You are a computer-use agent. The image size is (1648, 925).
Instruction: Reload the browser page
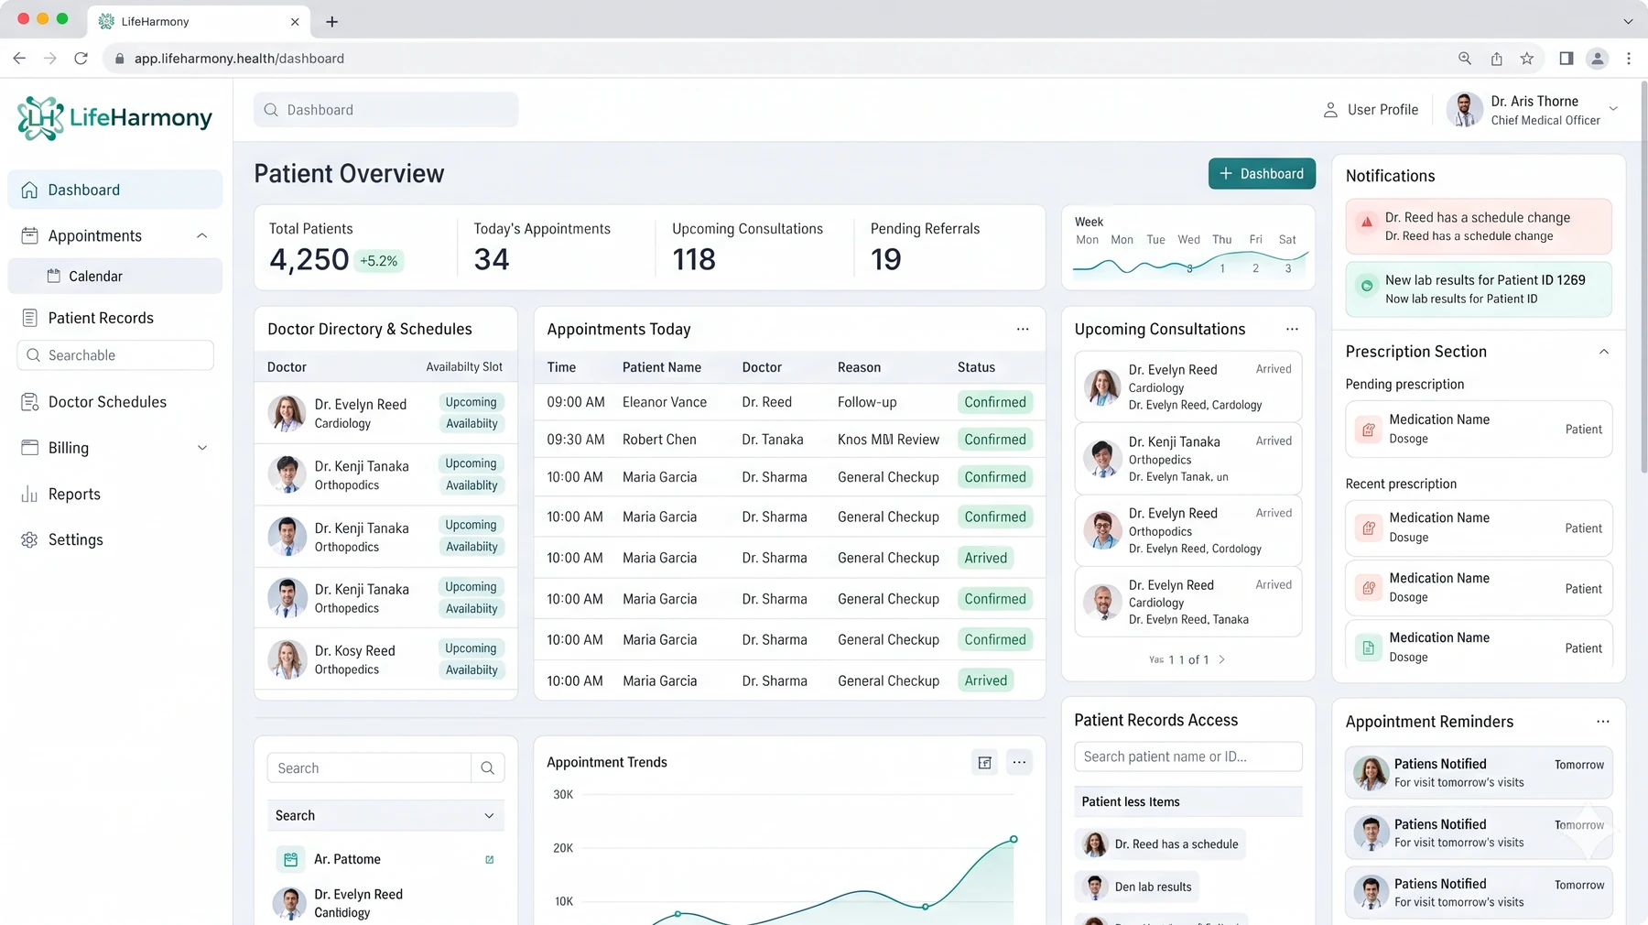(x=81, y=59)
